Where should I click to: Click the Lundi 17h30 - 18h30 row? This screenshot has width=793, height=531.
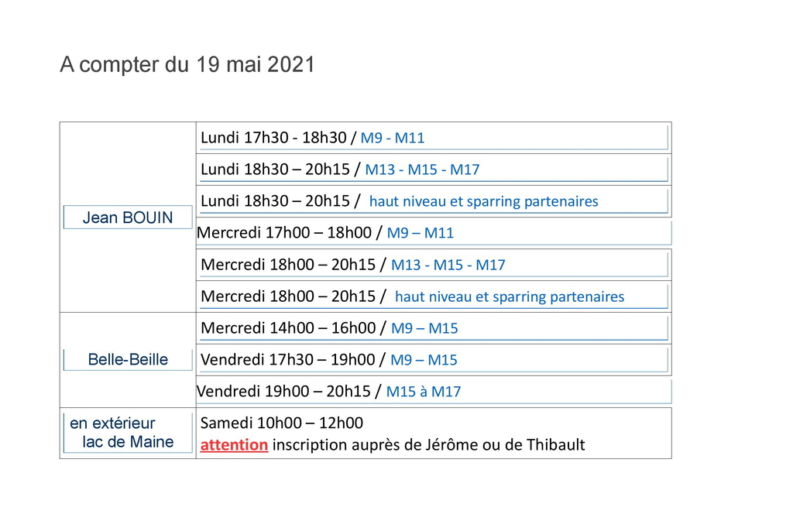pos(277,138)
